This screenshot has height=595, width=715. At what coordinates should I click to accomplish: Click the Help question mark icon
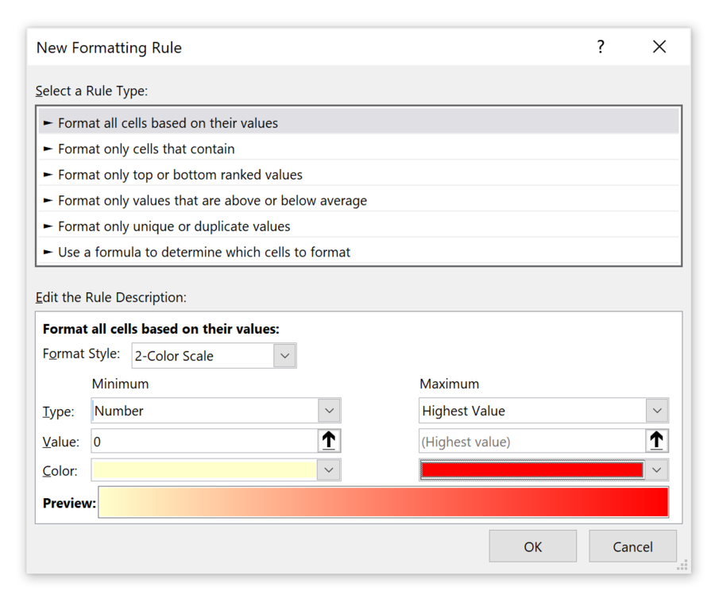[601, 47]
